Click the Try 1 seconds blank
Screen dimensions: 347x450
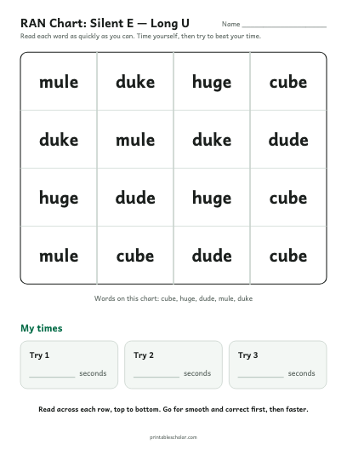pos(52,377)
